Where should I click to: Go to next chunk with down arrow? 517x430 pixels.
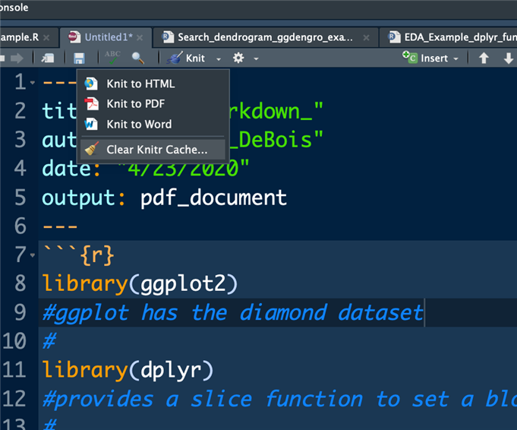[x=508, y=58]
